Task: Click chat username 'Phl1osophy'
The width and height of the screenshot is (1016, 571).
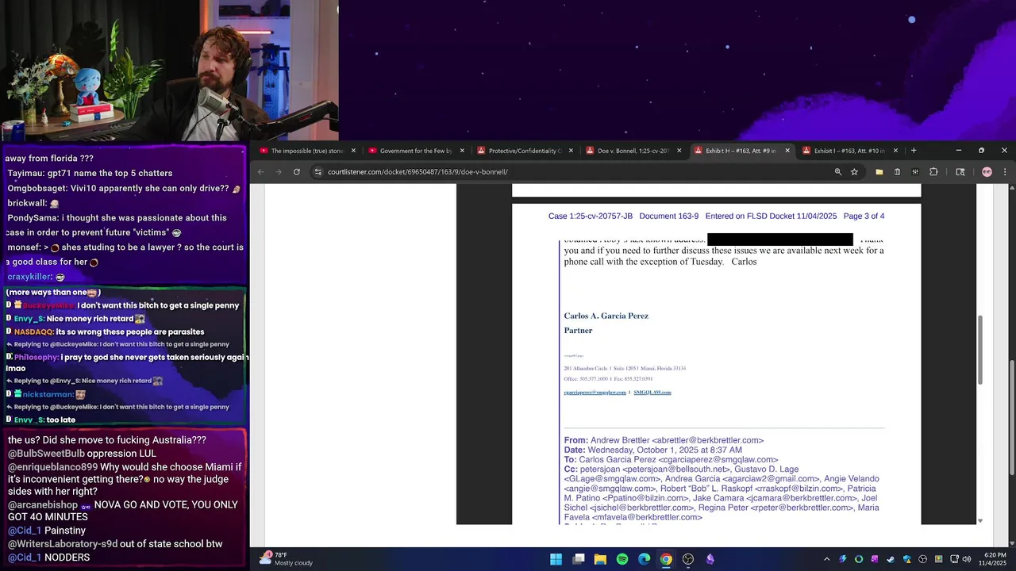Action: click(36, 358)
